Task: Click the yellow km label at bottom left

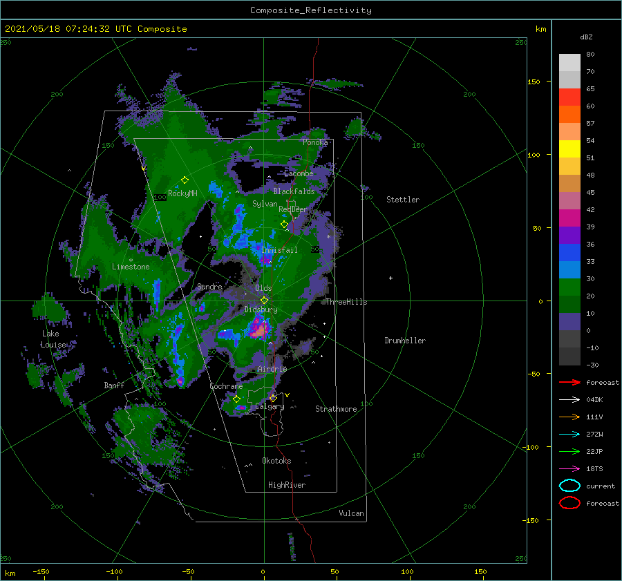Action: [x=10, y=573]
